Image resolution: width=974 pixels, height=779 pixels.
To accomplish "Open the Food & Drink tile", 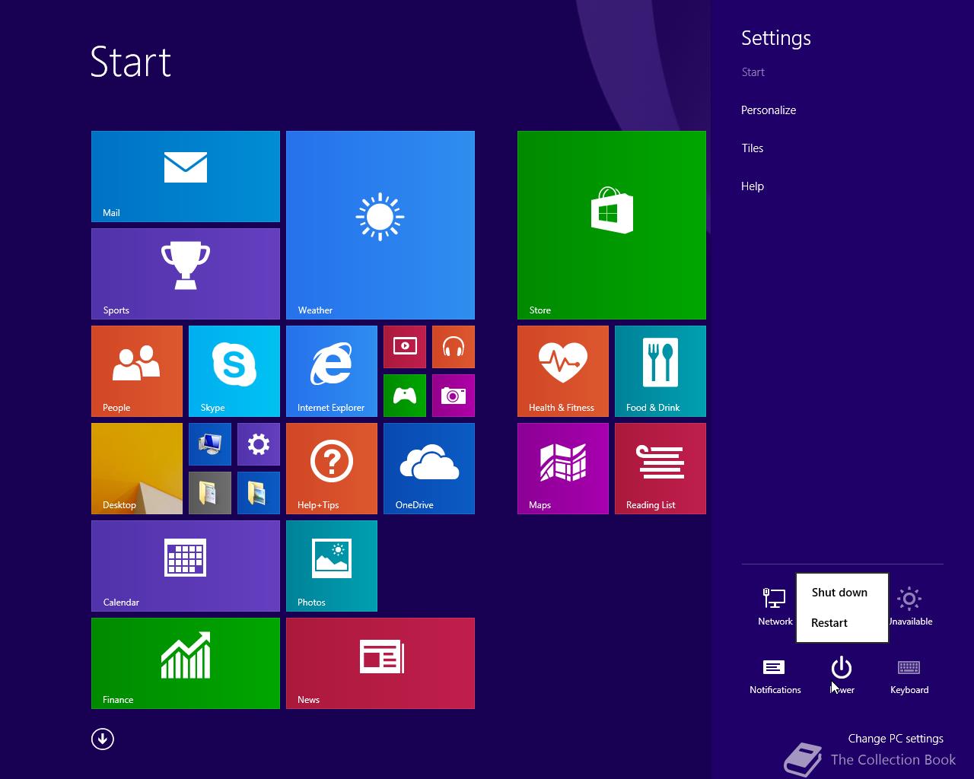I will click(x=660, y=371).
